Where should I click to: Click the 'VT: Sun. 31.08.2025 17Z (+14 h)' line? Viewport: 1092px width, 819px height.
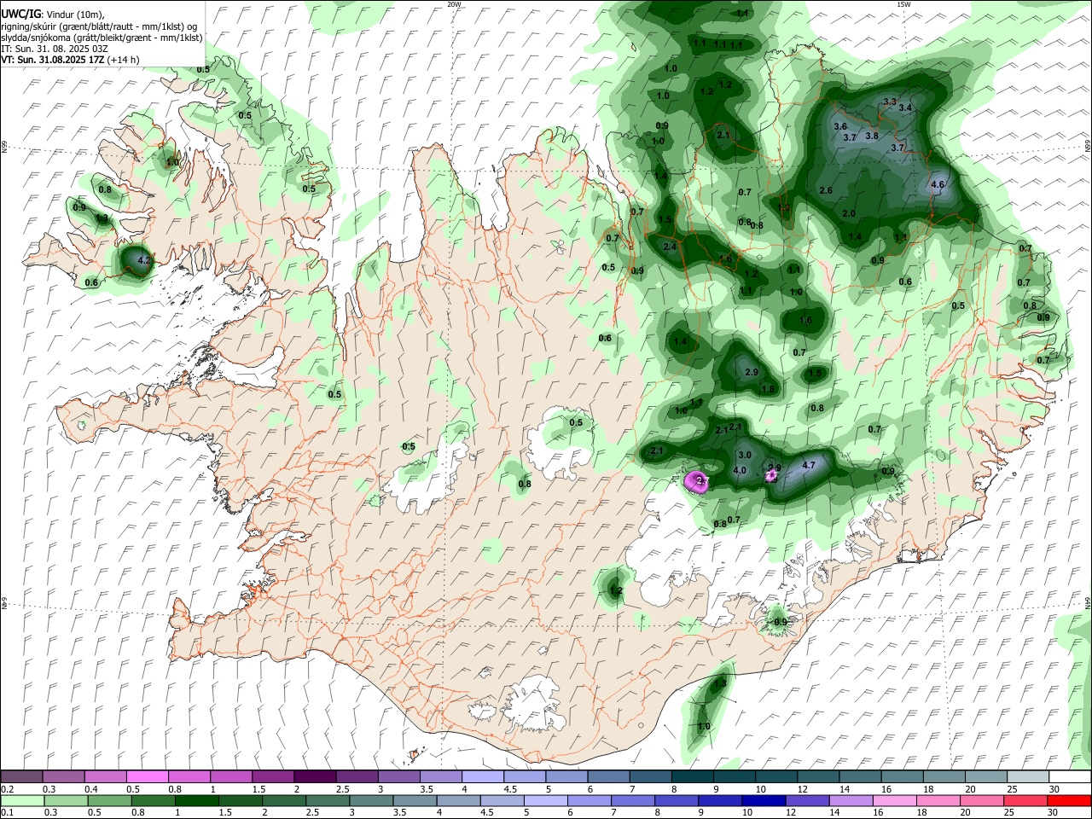tap(71, 60)
